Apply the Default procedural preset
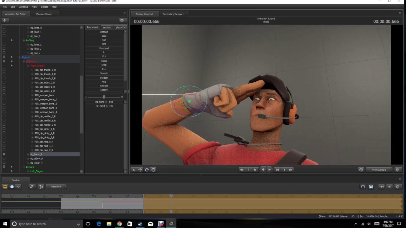Screen dimensions: 406x228 tap(104, 32)
